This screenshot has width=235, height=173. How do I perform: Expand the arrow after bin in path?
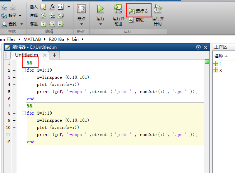click(x=83, y=39)
